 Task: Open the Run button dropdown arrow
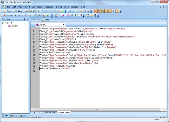point(22,15)
